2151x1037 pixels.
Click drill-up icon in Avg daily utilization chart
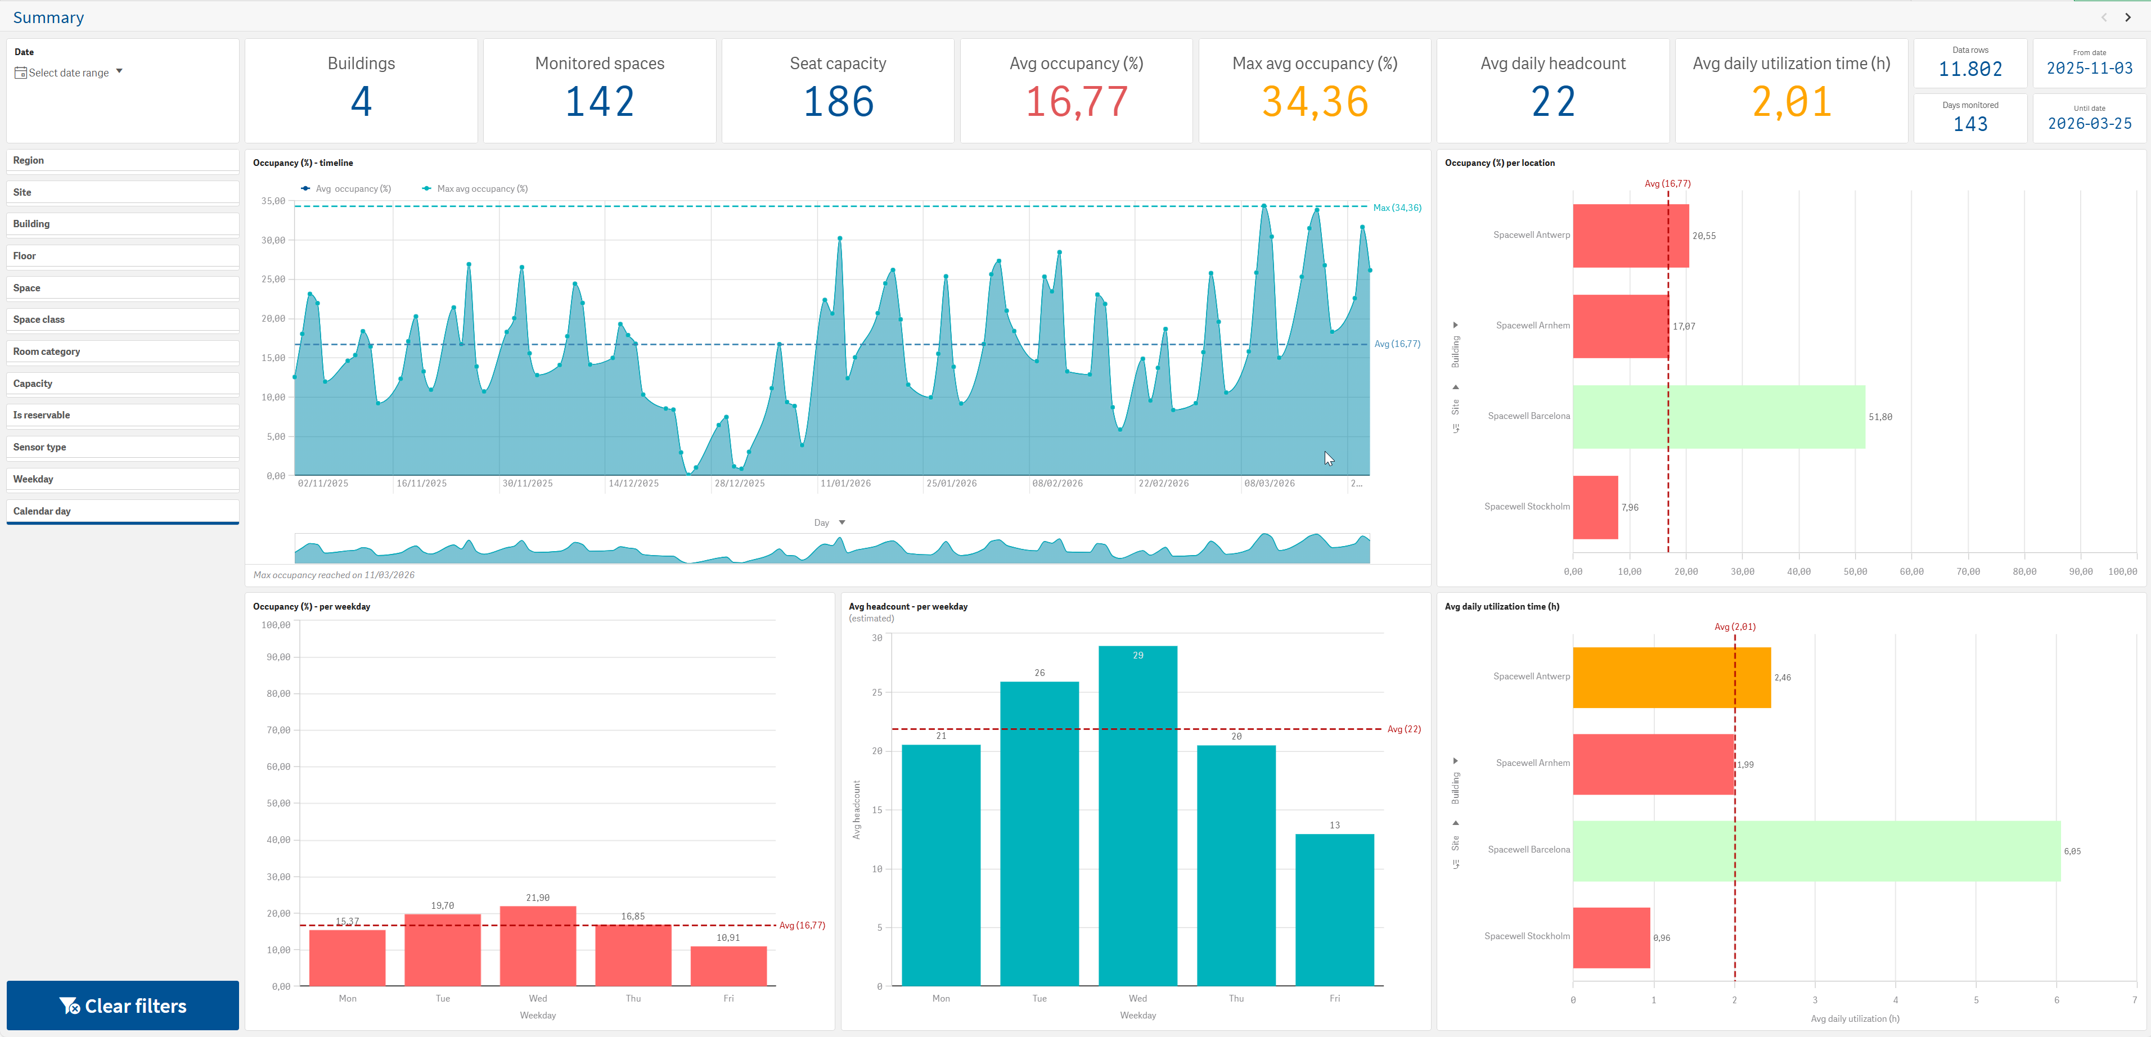coord(1455,864)
